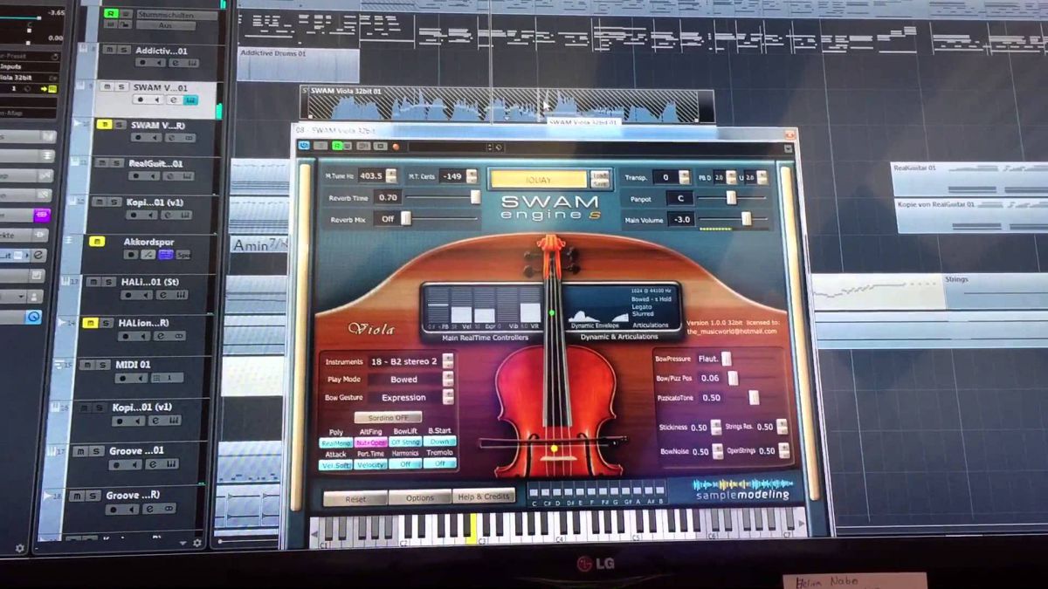Image resolution: width=1048 pixels, height=589 pixels.
Task: Adjust the Stickiness value stepper
Action: 716,428
